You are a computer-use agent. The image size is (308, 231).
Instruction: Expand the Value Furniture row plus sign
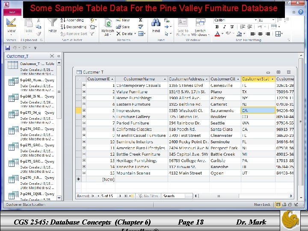[84, 92]
